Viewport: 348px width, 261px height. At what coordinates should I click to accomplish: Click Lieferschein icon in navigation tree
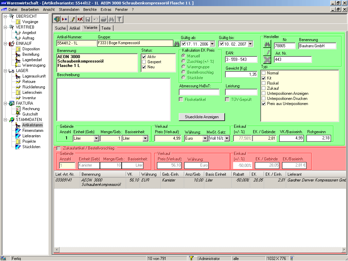click(x=18, y=92)
